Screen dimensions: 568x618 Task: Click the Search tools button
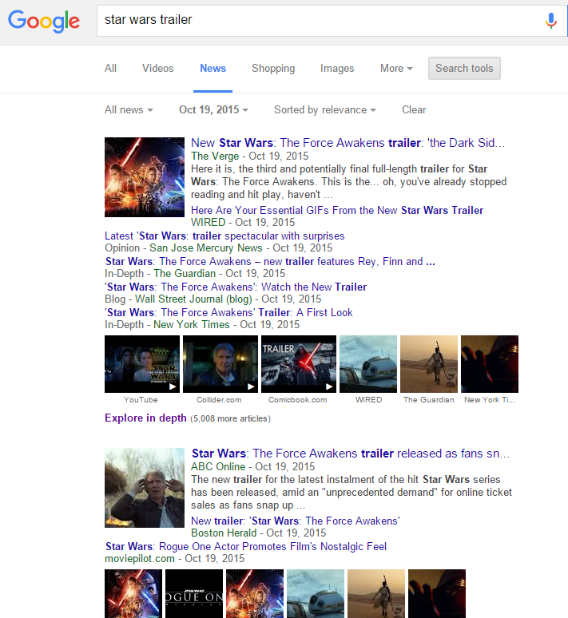[464, 68]
